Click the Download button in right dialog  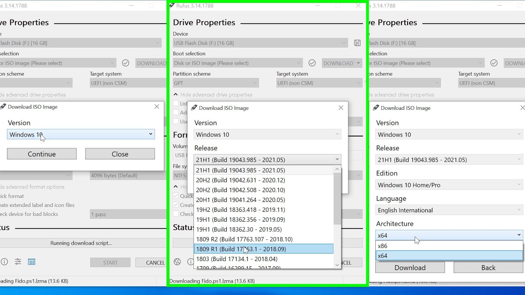[410, 268]
